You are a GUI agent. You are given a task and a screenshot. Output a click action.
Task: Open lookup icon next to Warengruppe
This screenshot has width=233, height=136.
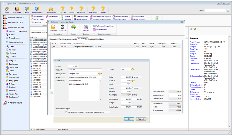pos(100,74)
